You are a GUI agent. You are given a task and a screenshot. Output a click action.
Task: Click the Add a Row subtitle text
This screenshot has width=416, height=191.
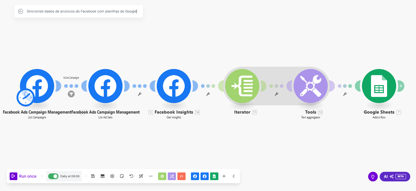[379, 117]
